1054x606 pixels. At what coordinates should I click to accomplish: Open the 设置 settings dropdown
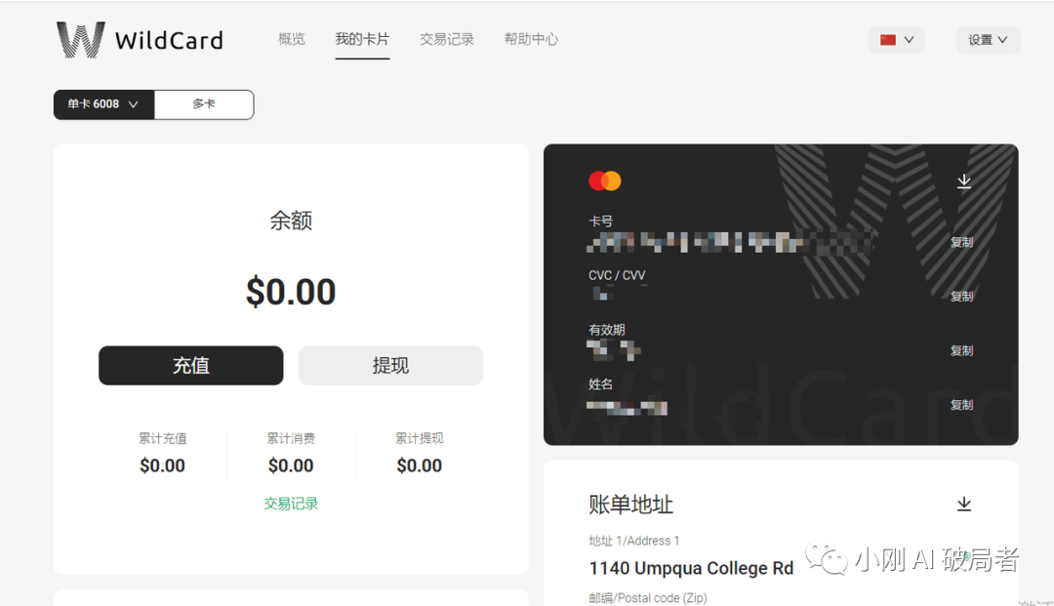coord(988,40)
